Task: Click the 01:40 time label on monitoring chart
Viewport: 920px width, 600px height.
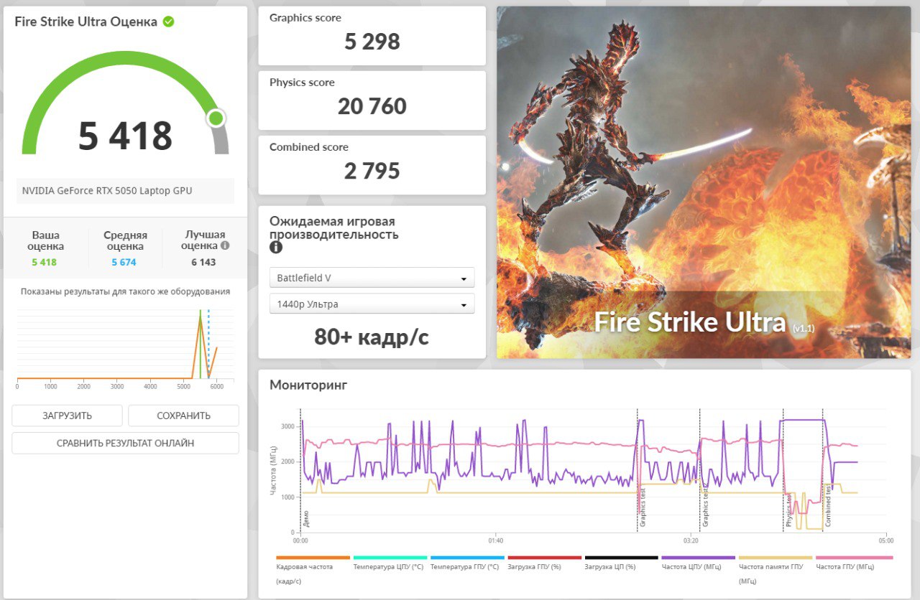Action: coord(495,540)
